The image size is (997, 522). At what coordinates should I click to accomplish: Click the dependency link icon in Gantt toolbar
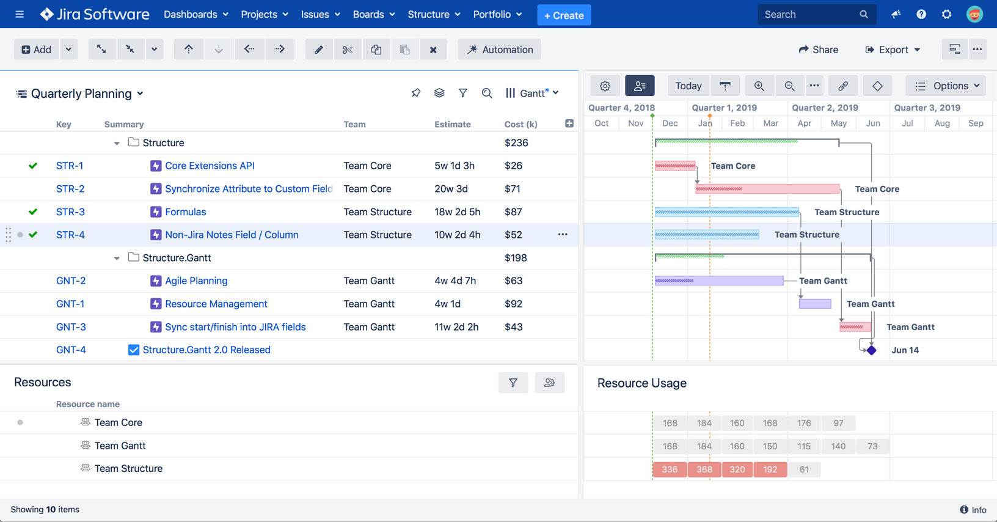tap(843, 86)
